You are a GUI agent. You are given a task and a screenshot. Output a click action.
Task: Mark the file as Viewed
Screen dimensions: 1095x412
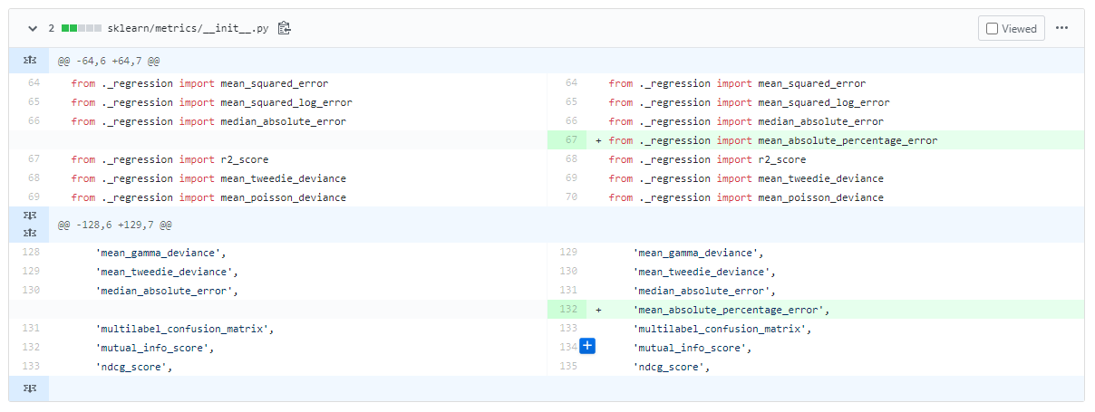tap(1011, 28)
